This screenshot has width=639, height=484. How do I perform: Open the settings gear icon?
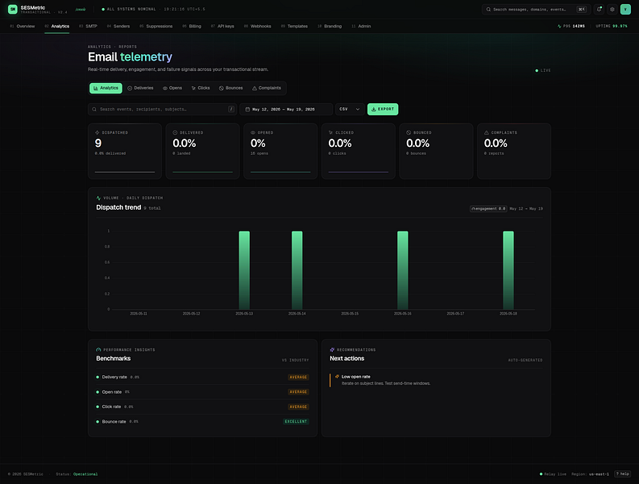point(612,10)
